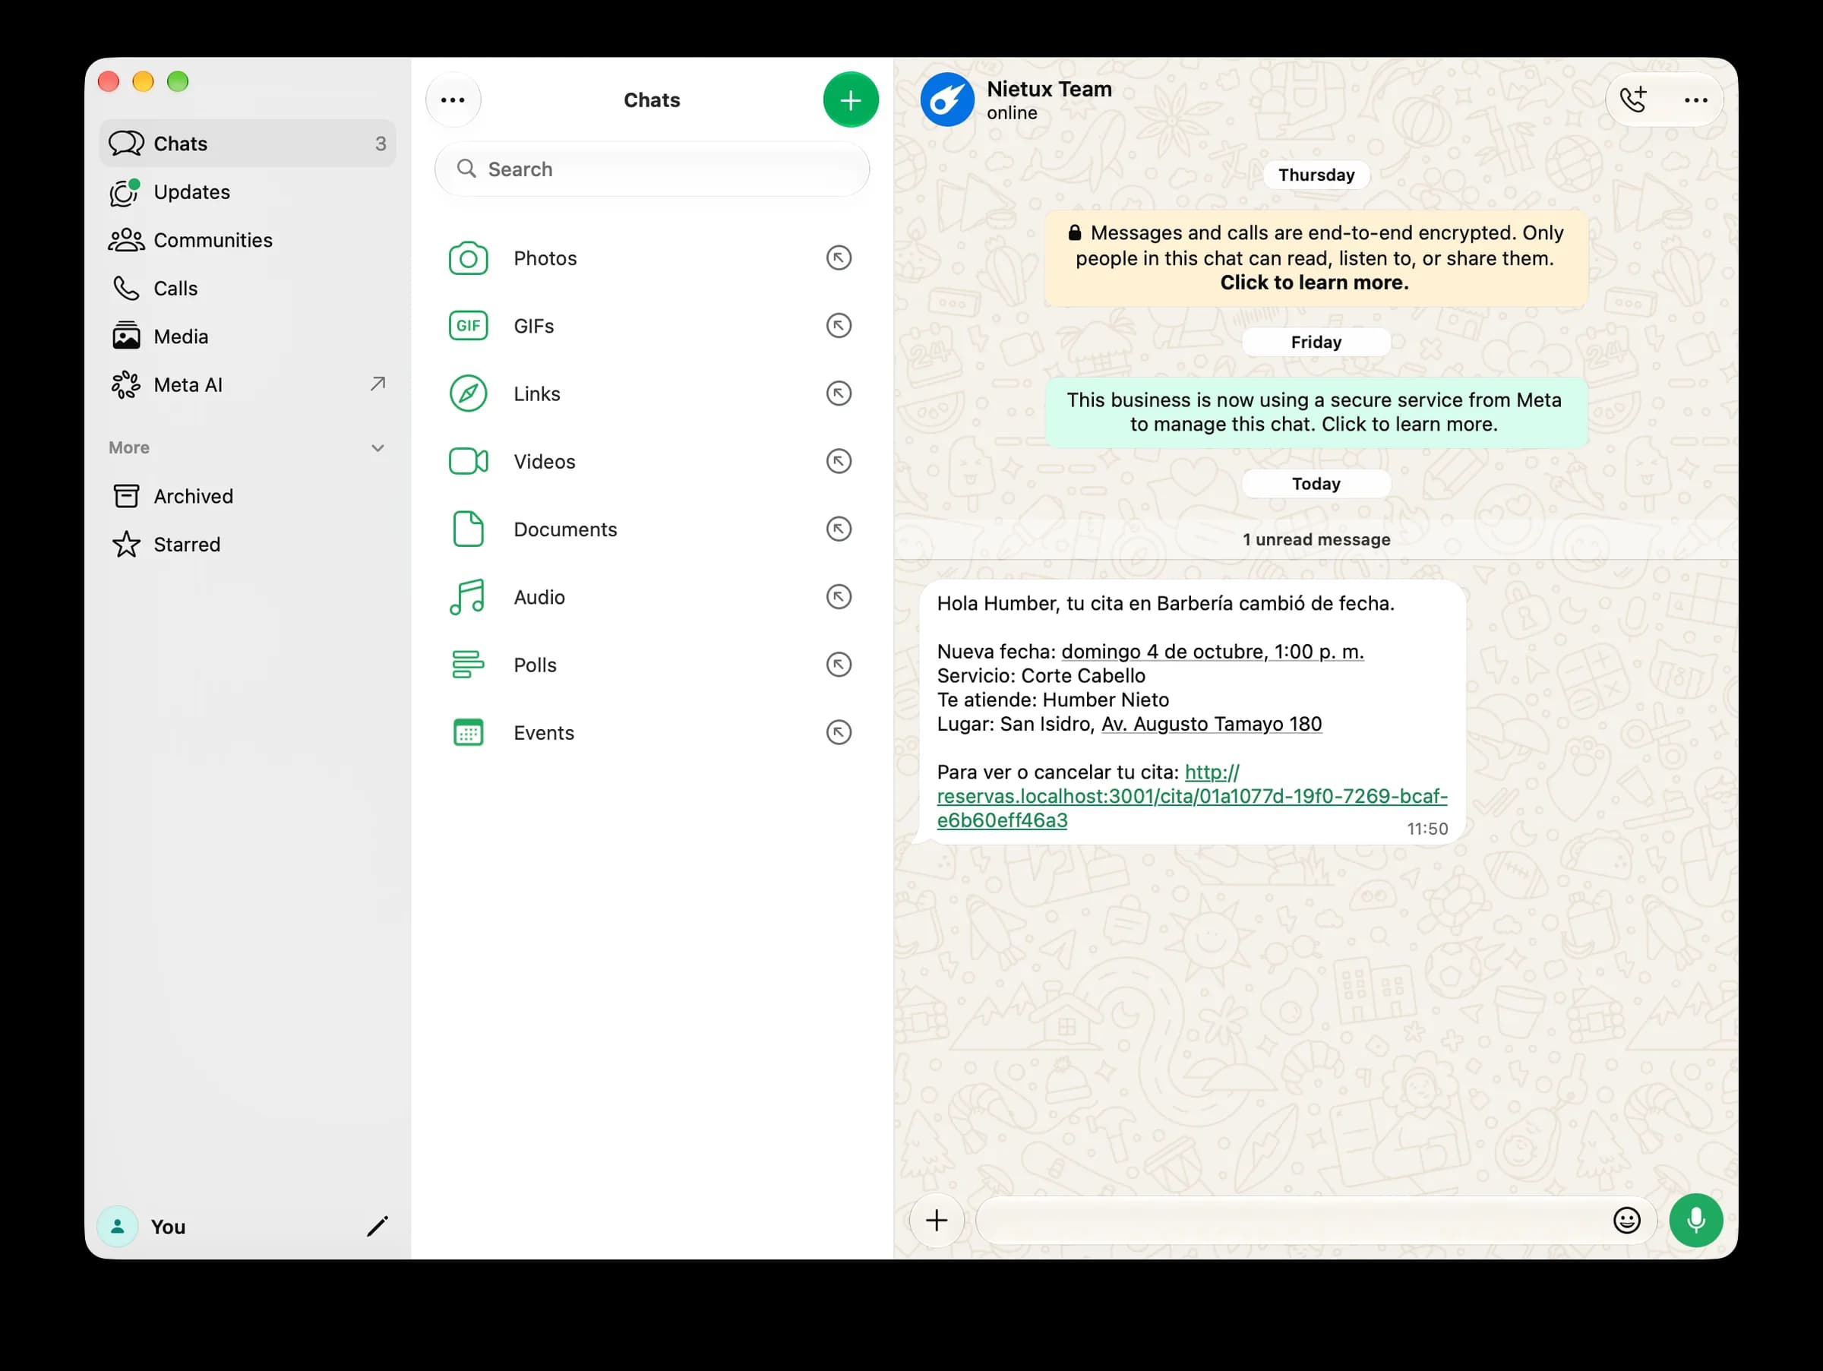Open the Calls section
This screenshot has width=1823, height=1371.
click(x=247, y=289)
